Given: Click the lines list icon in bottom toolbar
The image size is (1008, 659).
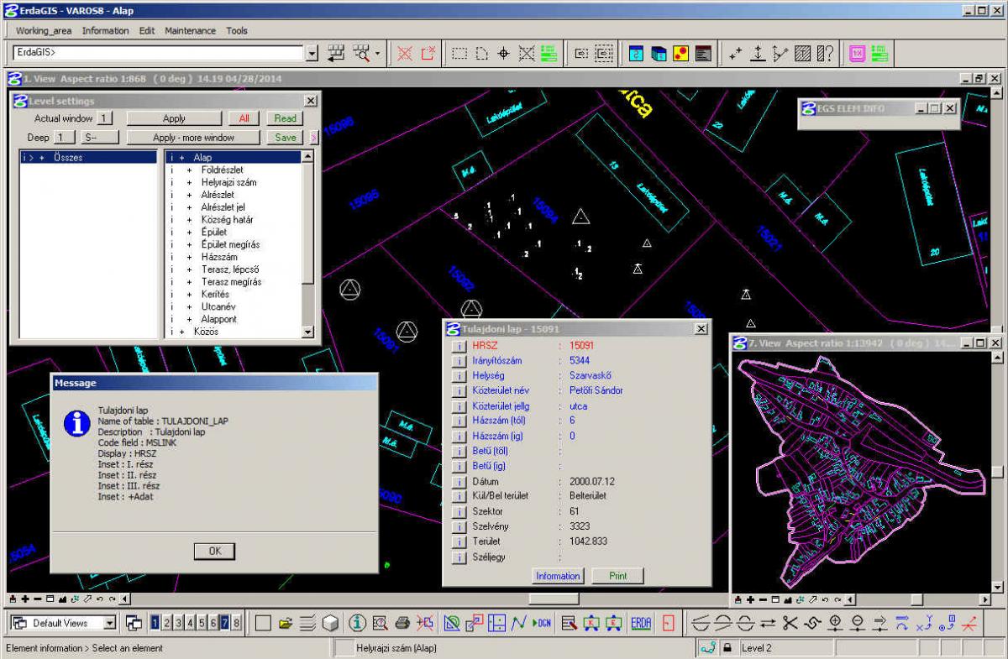Looking at the screenshot, I should 308,623.
